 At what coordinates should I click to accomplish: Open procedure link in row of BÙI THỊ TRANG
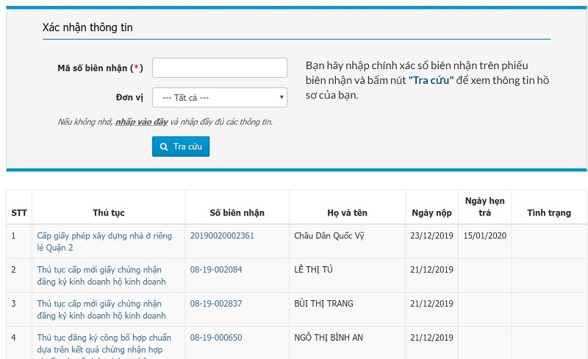tap(101, 310)
